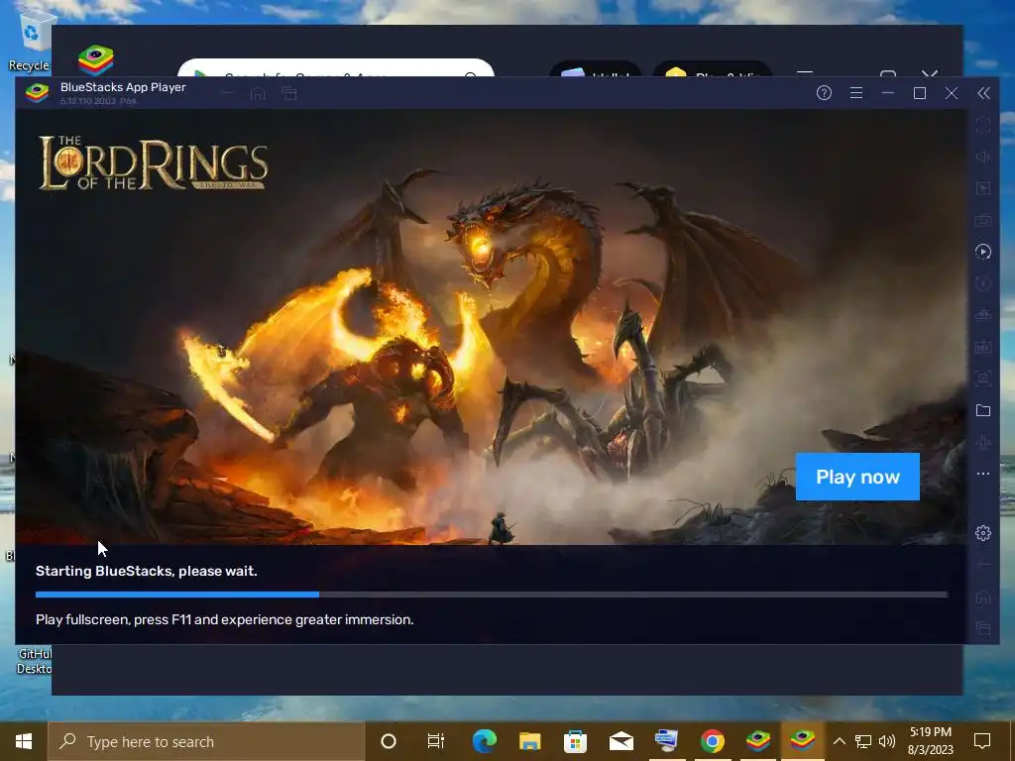This screenshot has height=761, width=1015.
Task: Click the back arrow at sidebar bottom
Action: [983, 565]
